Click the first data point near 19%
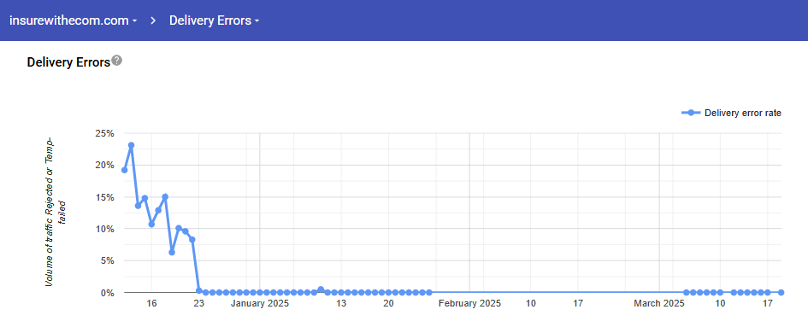 tap(124, 170)
